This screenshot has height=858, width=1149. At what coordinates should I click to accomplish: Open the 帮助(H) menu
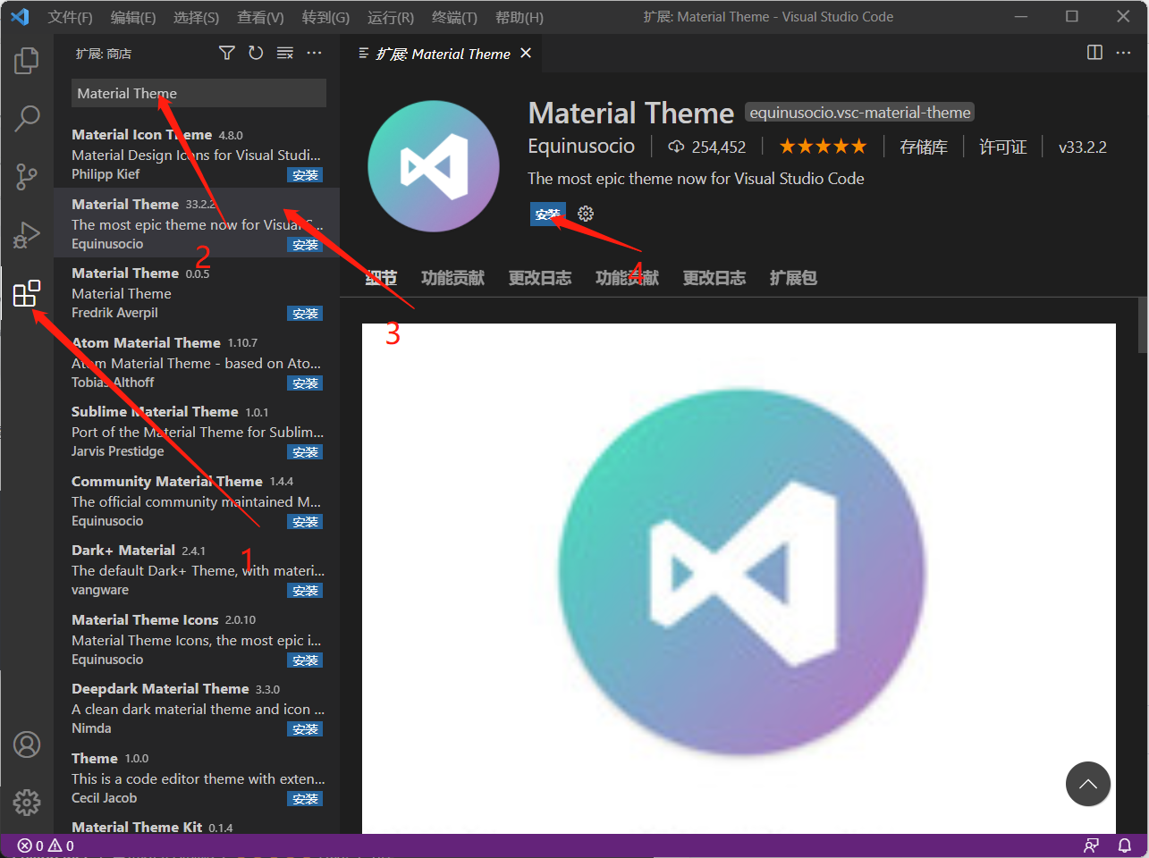tap(519, 17)
